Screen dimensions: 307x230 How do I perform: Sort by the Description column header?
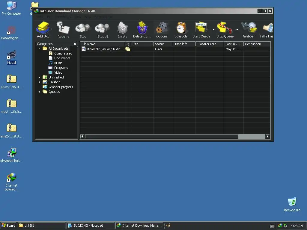[x=257, y=44]
